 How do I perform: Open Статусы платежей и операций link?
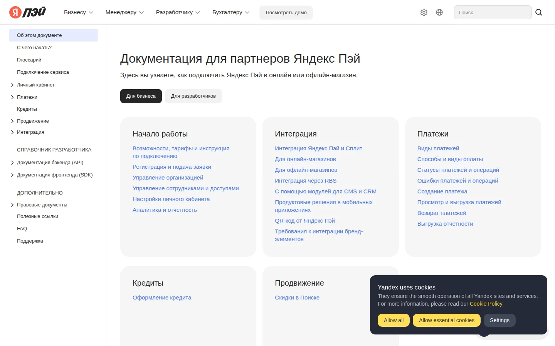(458, 170)
